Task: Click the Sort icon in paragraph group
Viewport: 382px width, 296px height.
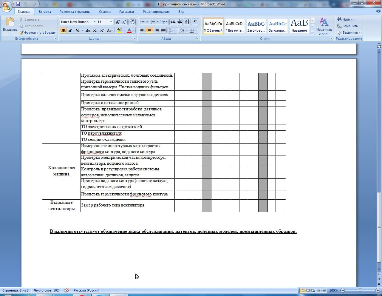Action: (187, 22)
